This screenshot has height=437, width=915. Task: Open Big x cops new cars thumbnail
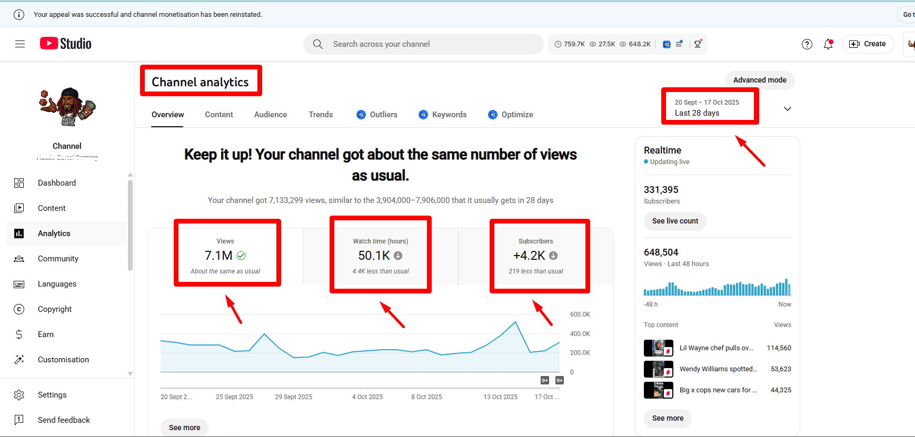click(x=658, y=390)
